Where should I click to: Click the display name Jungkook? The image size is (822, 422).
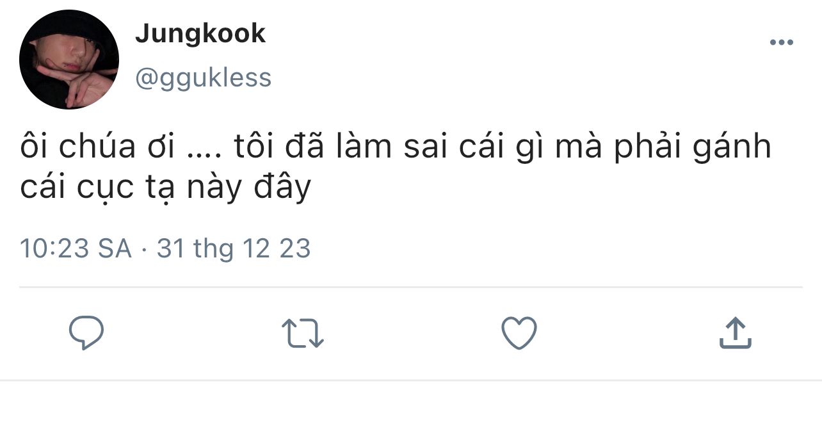pyautogui.click(x=200, y=33)
